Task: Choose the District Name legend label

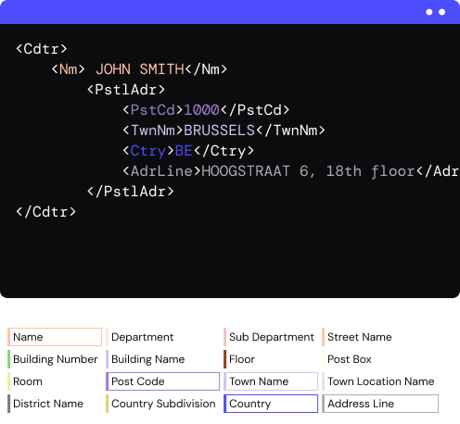Action: click(48, 404)
